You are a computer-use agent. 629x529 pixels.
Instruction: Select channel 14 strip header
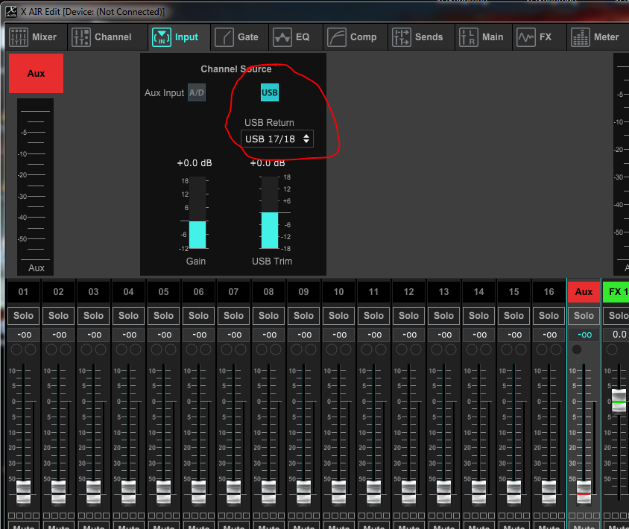[478, 291]
